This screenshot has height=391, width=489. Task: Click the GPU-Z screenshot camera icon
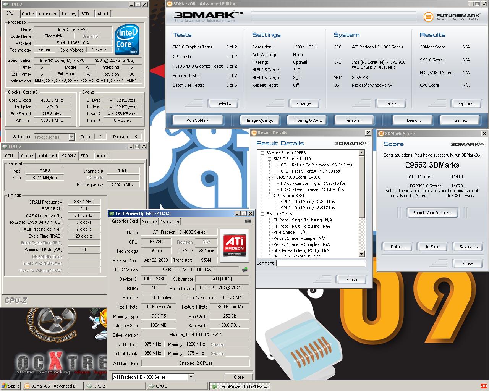click(248, 221)
